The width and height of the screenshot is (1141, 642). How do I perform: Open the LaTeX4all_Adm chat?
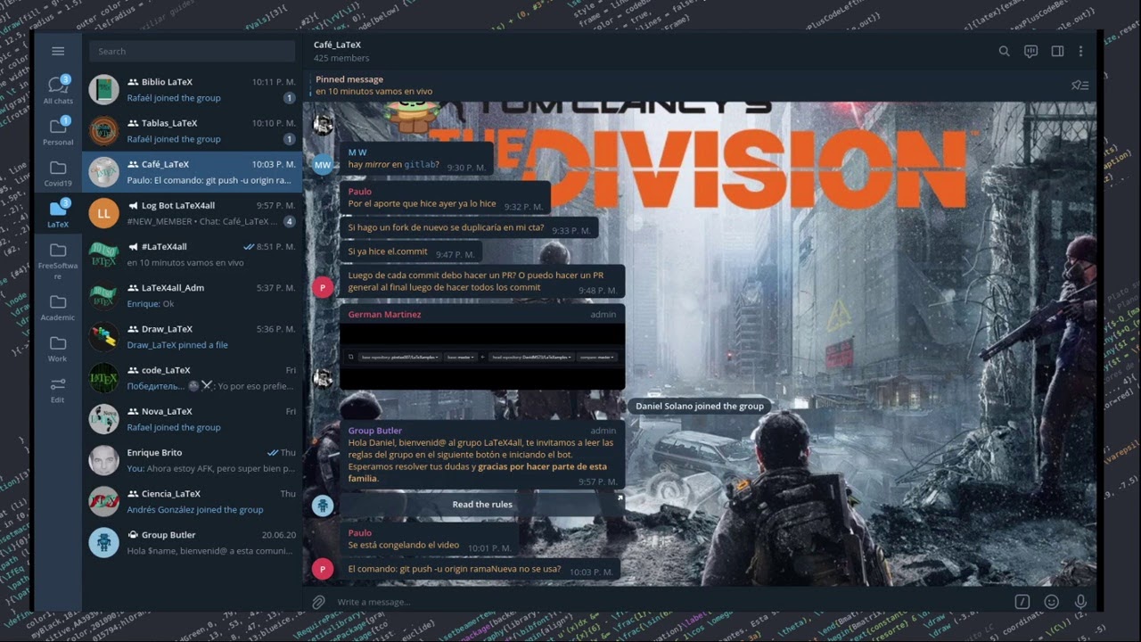pyautogui.click(x=193, y=295)
